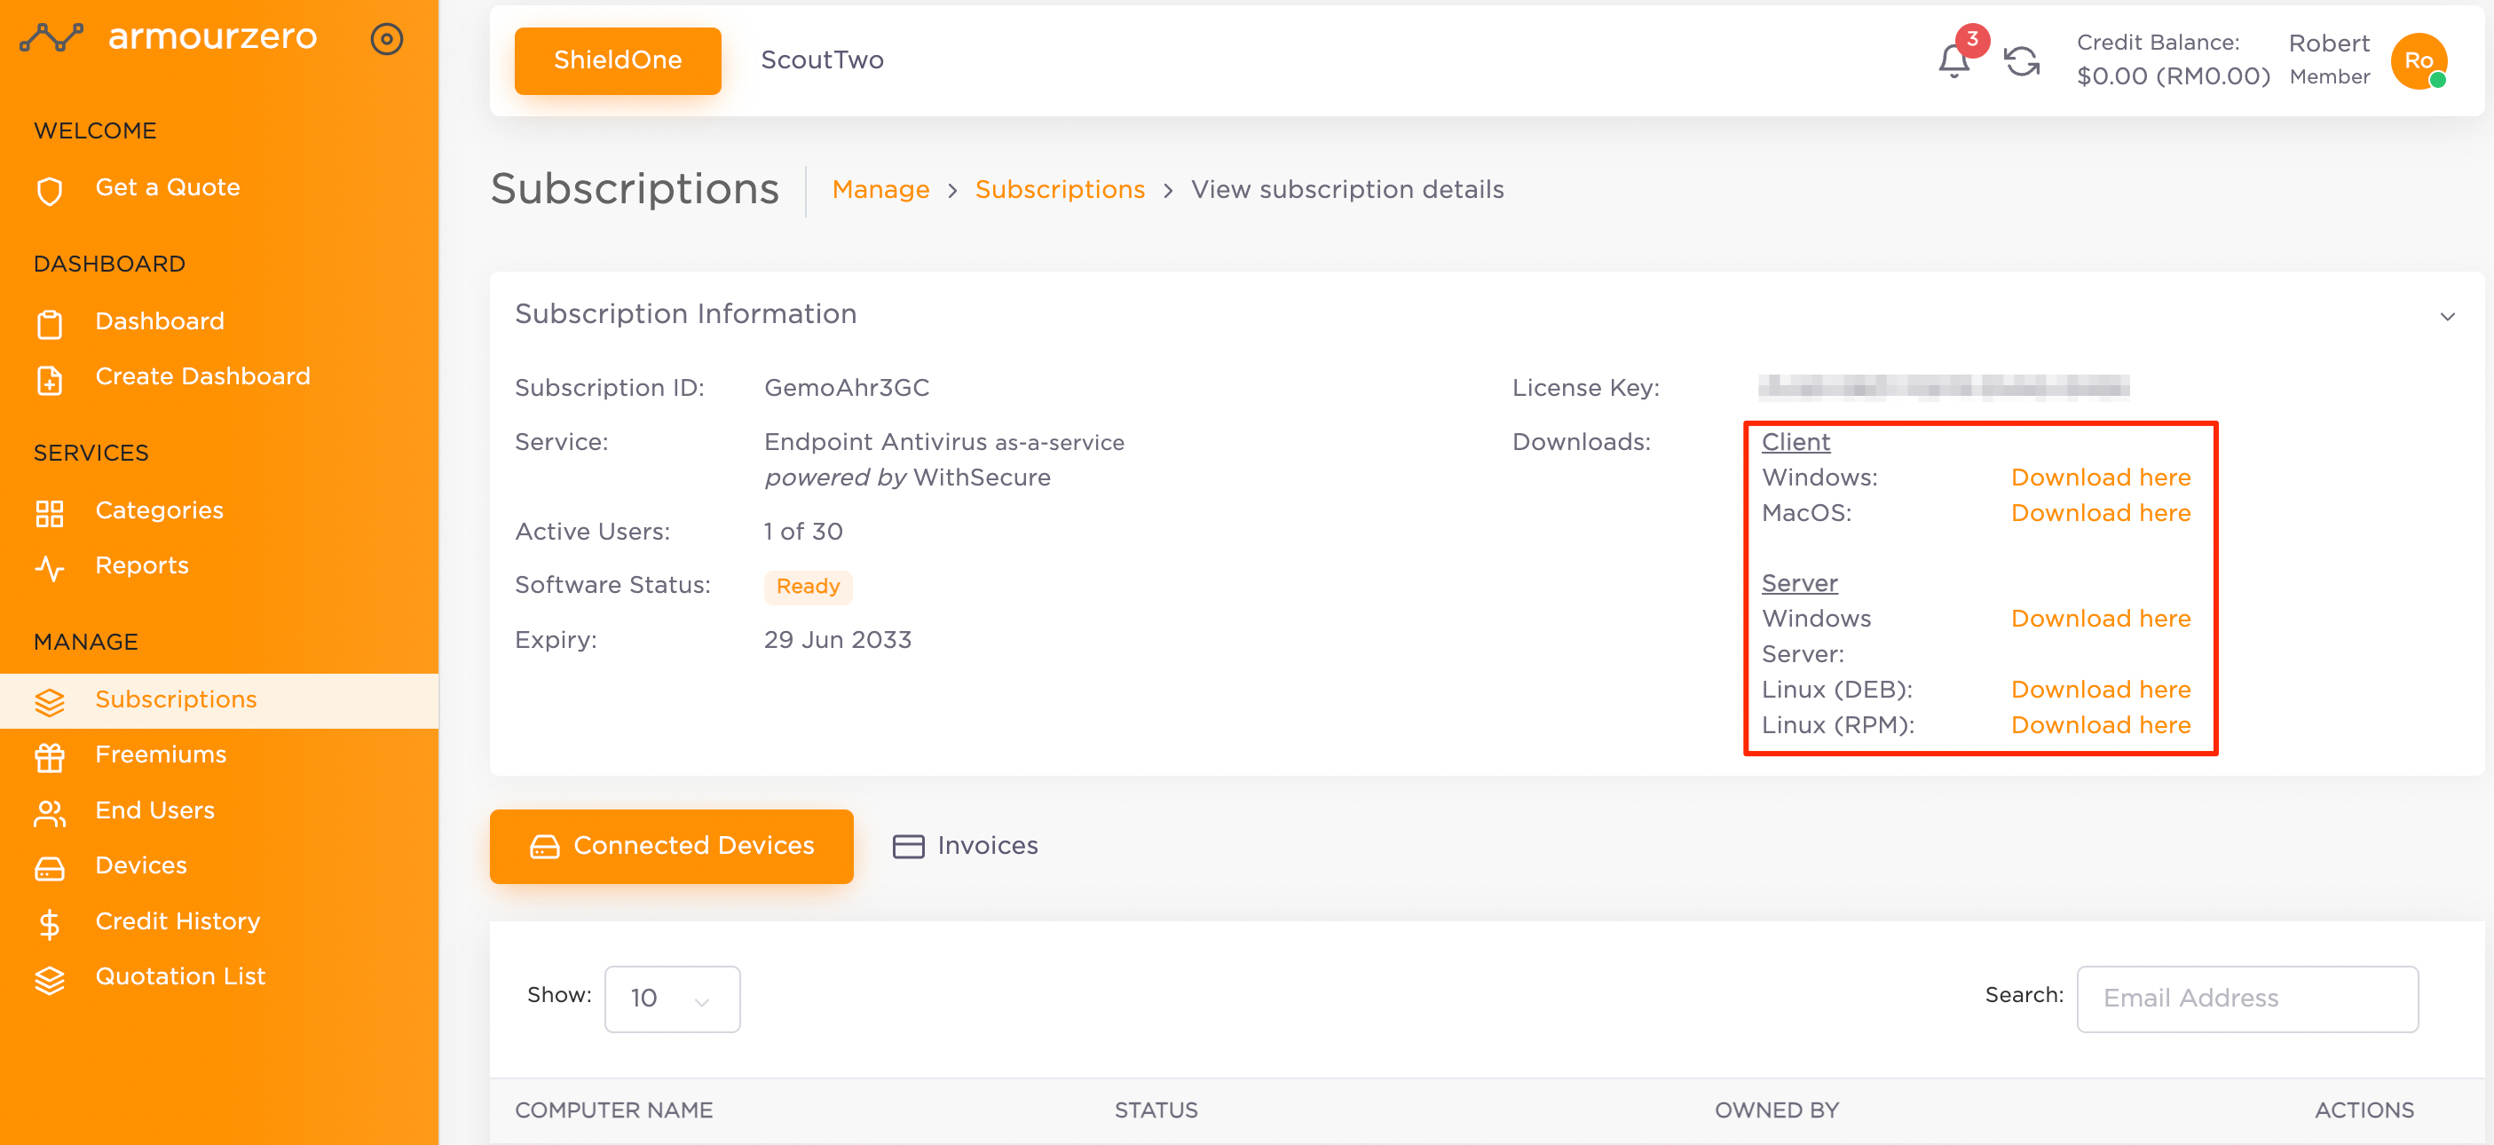Click the ACTIONS column header
Viewport: 2494px width, 1145px height.
(x=2364, y=1109)
